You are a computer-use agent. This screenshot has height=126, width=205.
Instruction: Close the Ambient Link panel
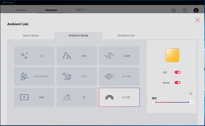[197, 20]
